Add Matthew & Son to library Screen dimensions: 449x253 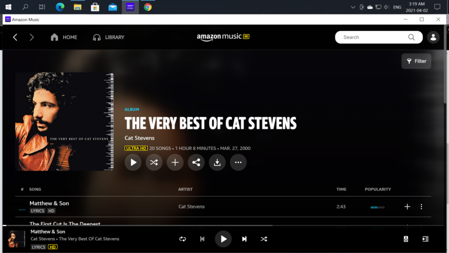(407, 206)
